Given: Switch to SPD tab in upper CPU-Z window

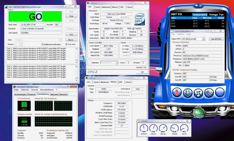Looking at the screenshot, I should pyautogui.click(x=122, y=7).
